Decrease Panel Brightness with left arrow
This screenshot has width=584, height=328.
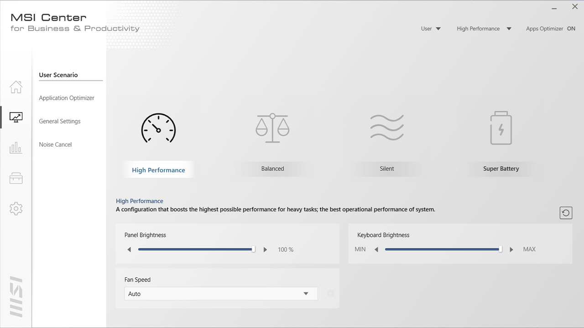point(129,250)
